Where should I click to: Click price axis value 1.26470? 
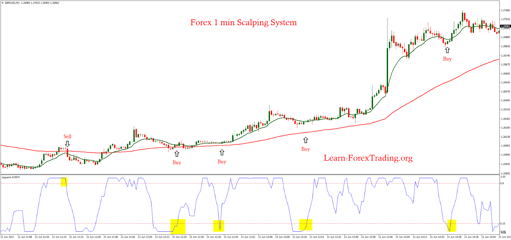click(505, 92)
